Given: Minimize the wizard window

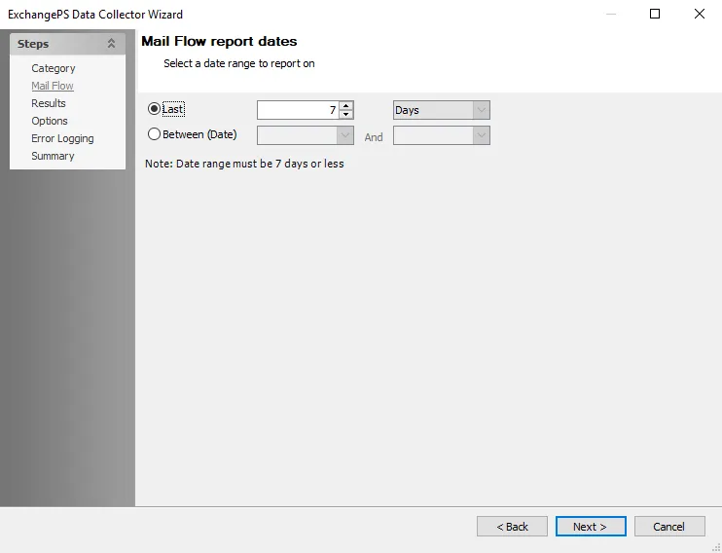Looking at the screenshot, I should tap(611, 14).
